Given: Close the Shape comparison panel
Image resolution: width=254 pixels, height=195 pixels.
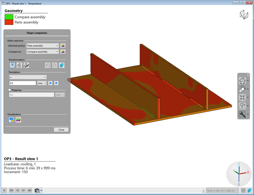Looking at the screenshot, I should 61,130.
